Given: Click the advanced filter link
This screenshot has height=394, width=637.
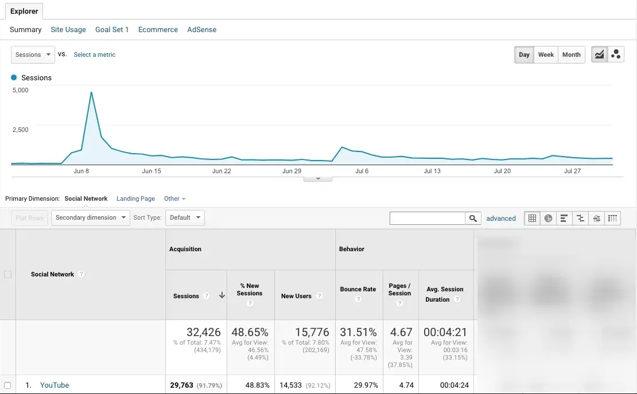Looking at the screenshot, I should [501, 218].
